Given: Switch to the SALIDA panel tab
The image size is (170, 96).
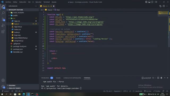Looking at the screenshot, I should [x=58, y=78].
